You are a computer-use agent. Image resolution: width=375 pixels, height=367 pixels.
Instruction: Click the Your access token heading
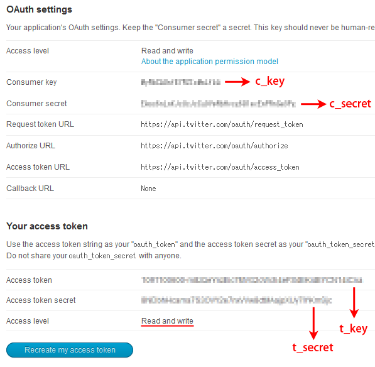[47, 226]
